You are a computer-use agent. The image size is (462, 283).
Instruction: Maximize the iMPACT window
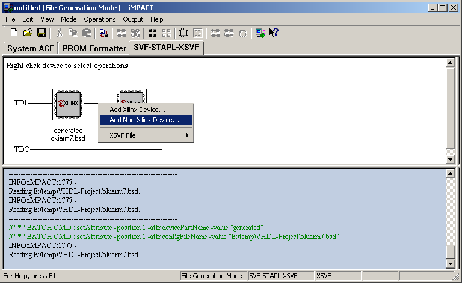tap(443, 8)
